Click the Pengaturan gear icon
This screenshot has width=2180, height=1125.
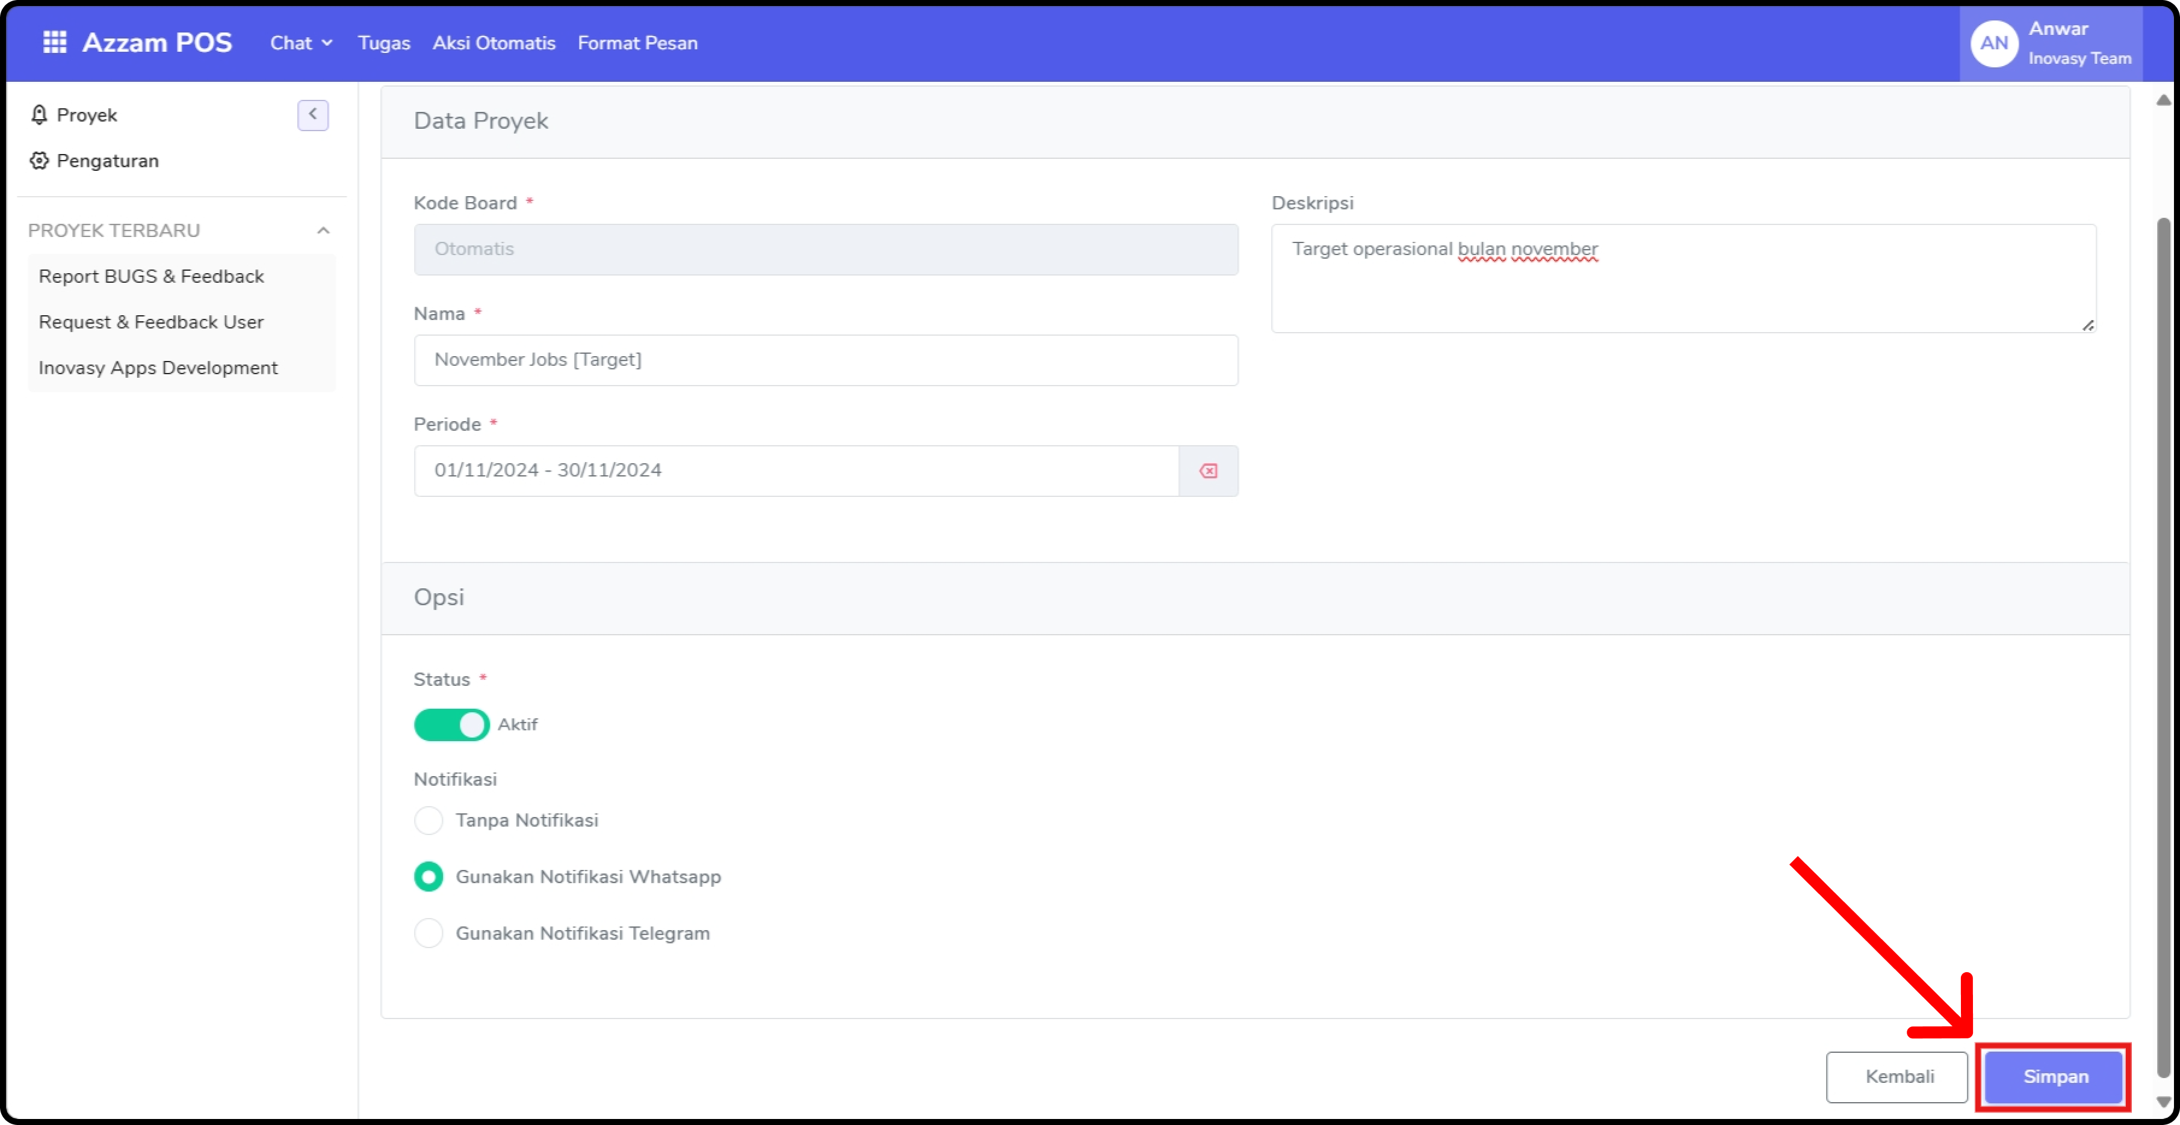tap(39, 161)
